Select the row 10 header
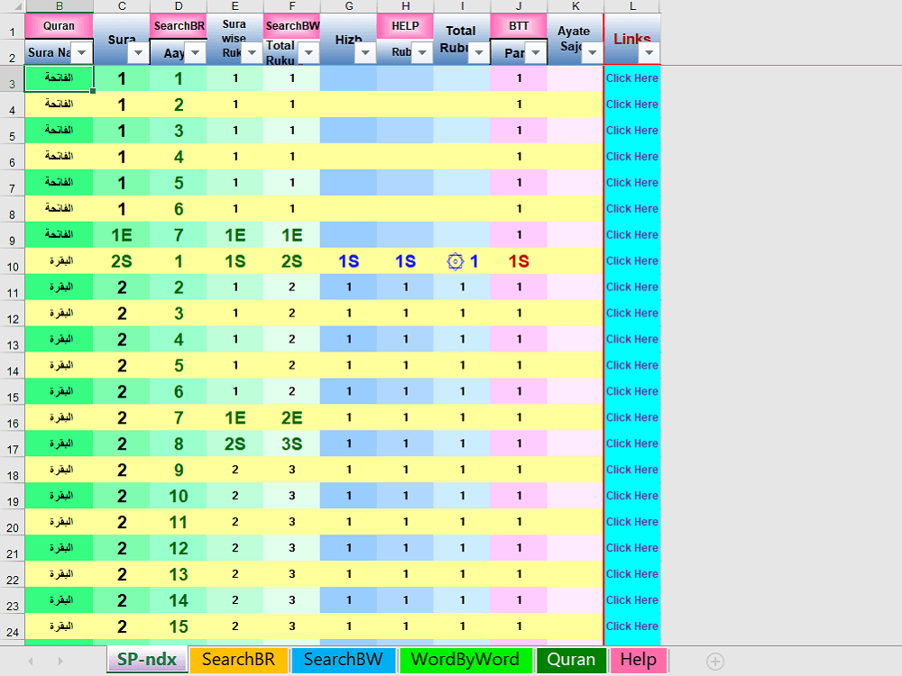Image resolution: width=902 pixels, height=676 pixels. tap(12, 261)
